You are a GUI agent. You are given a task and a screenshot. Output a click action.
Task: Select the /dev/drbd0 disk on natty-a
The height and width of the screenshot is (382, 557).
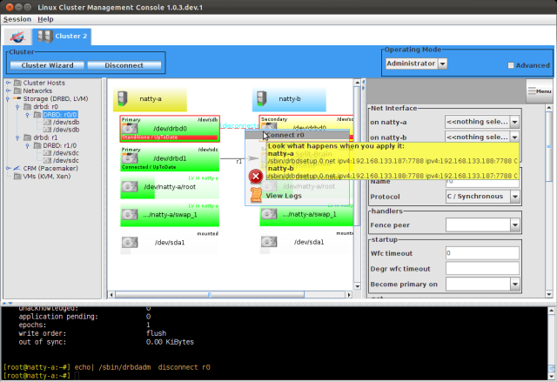coord(131,128)
